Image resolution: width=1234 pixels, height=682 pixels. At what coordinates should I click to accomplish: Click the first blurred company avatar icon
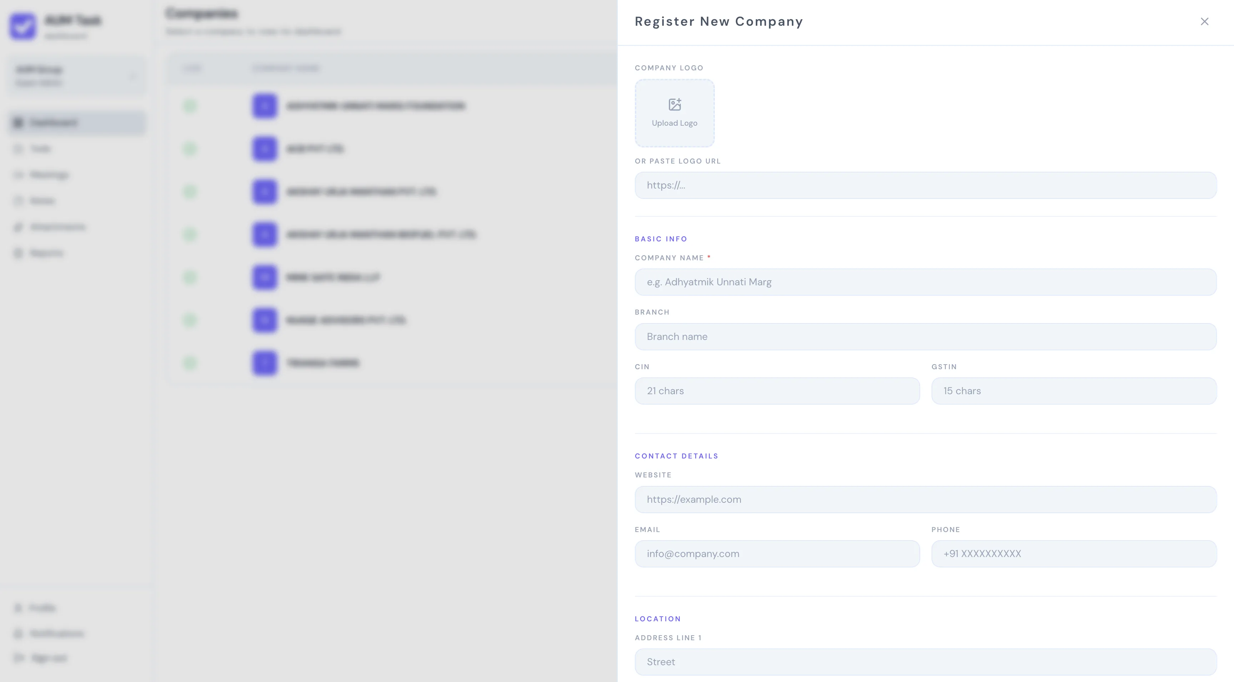pyautogui.click(x=265, y=106)
